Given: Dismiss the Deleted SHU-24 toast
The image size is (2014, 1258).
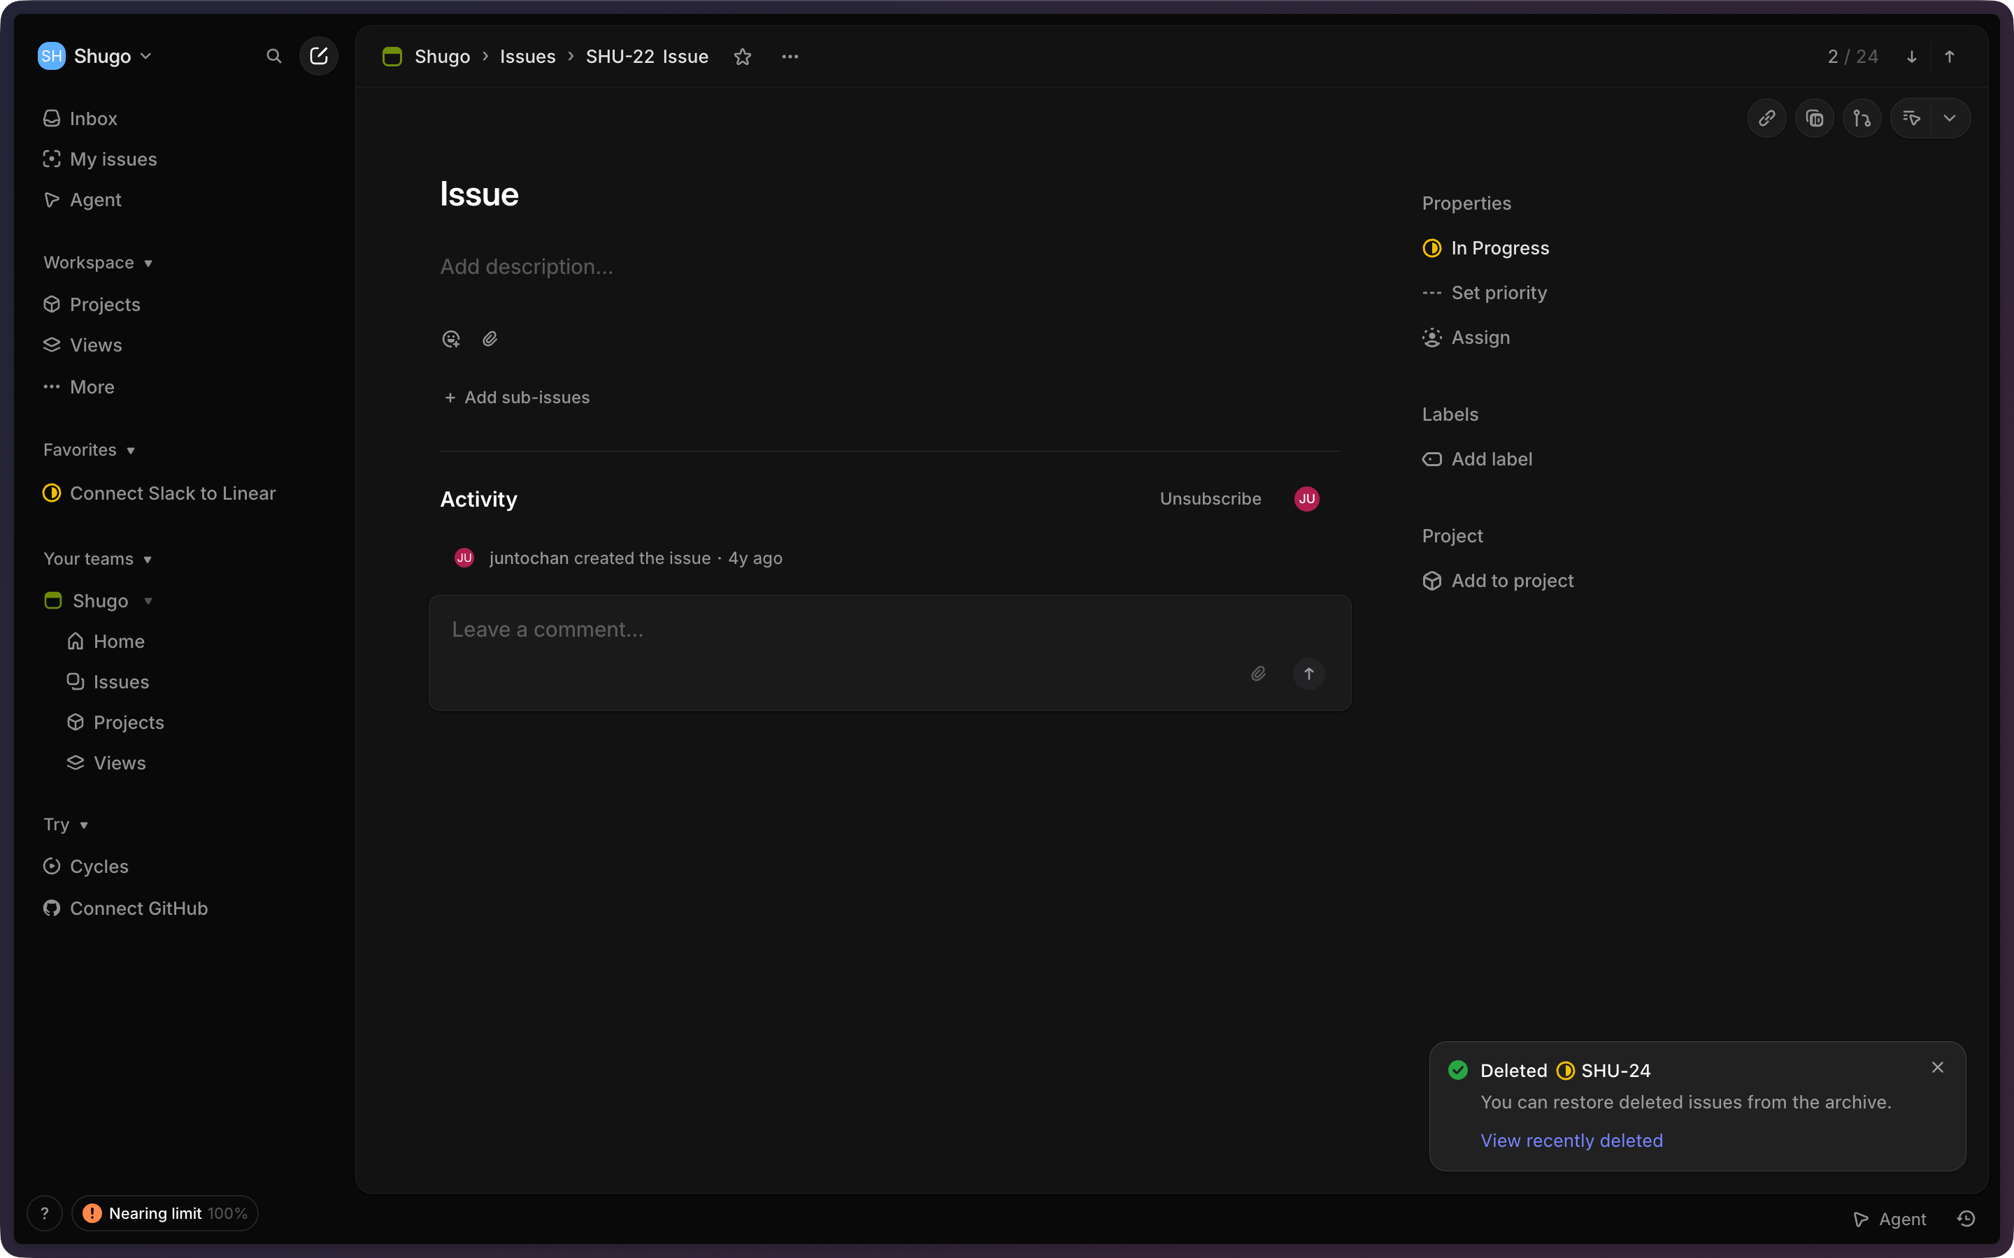Looking at the screenshot, I should click(x=1938, y=1067).
